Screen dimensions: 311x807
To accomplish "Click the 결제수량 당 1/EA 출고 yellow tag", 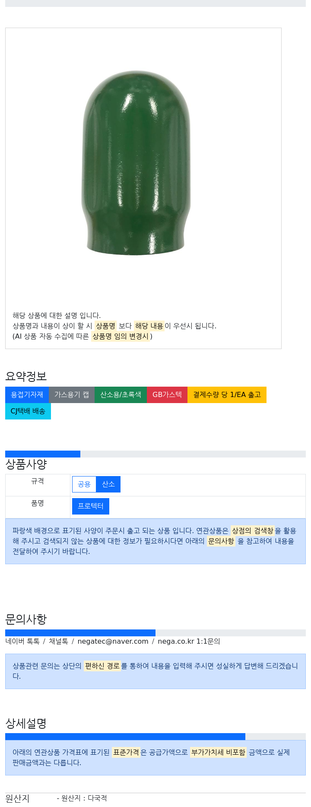I will click(227, 395).
